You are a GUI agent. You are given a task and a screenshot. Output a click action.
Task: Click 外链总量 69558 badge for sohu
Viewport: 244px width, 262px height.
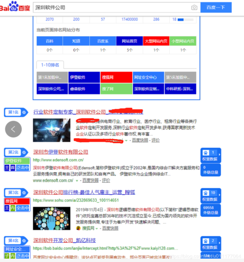click(211, 210)
